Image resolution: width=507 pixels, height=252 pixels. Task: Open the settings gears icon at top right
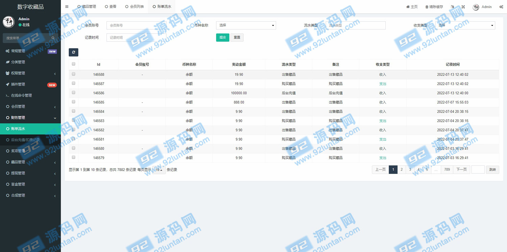click(501, 7)
